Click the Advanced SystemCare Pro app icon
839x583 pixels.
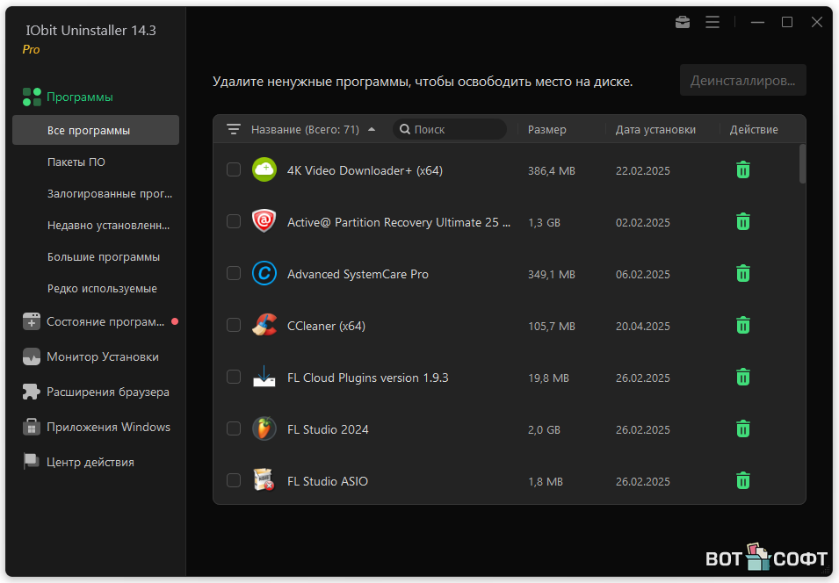point(264,273)
